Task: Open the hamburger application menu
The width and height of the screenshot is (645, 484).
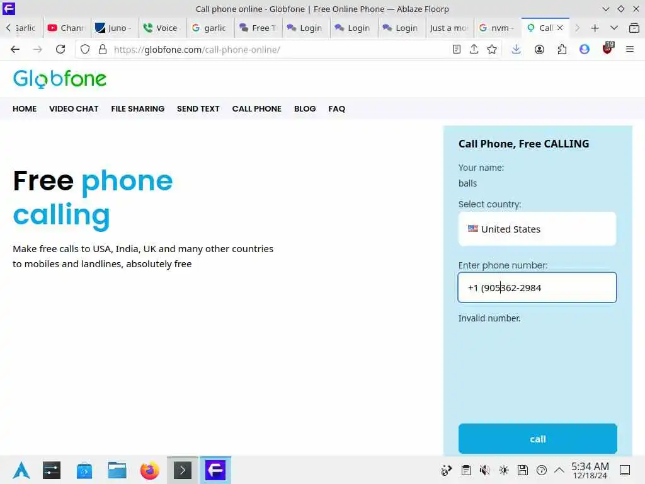Action: [630, 49]
